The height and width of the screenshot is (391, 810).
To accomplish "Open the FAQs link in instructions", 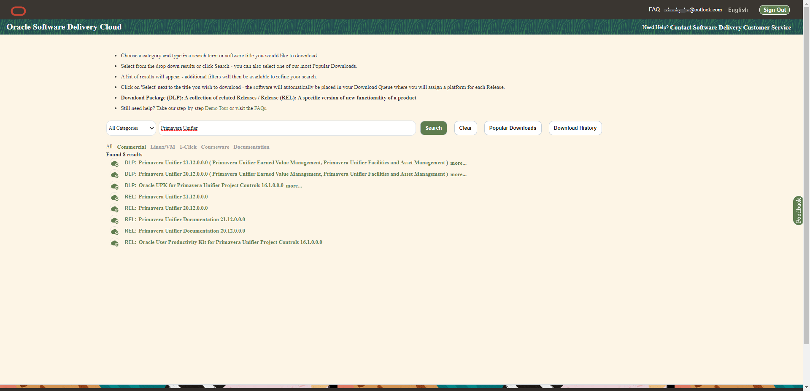I will [x=260, y=108].
